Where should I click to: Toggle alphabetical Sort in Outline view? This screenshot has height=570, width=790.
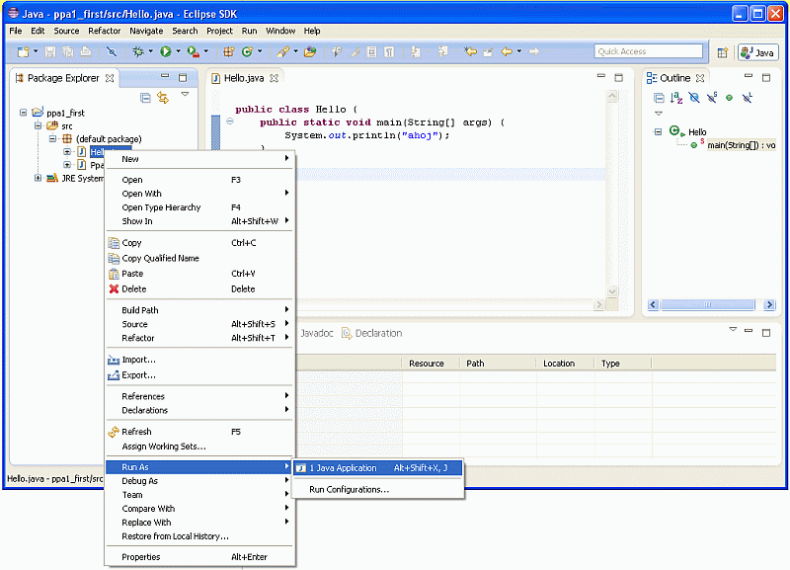tap(676, 98)
